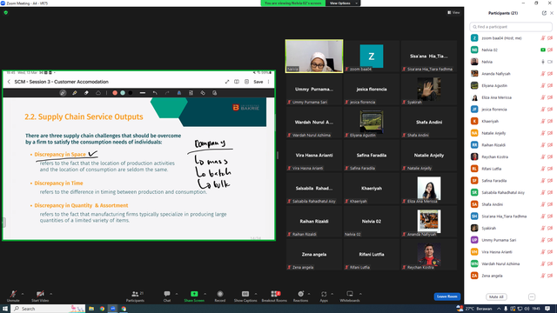Viewport: 557px width, 313px height.
Task: Open the Reactions menu icon
Action: click(300, 294)
